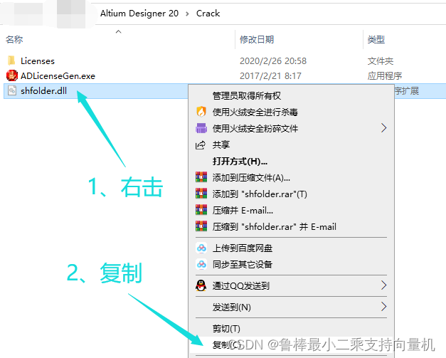The width and height of the screenshot is (446, 358).
Task: Select the shfolder.dll file name
Action: [x=44, y=91]
